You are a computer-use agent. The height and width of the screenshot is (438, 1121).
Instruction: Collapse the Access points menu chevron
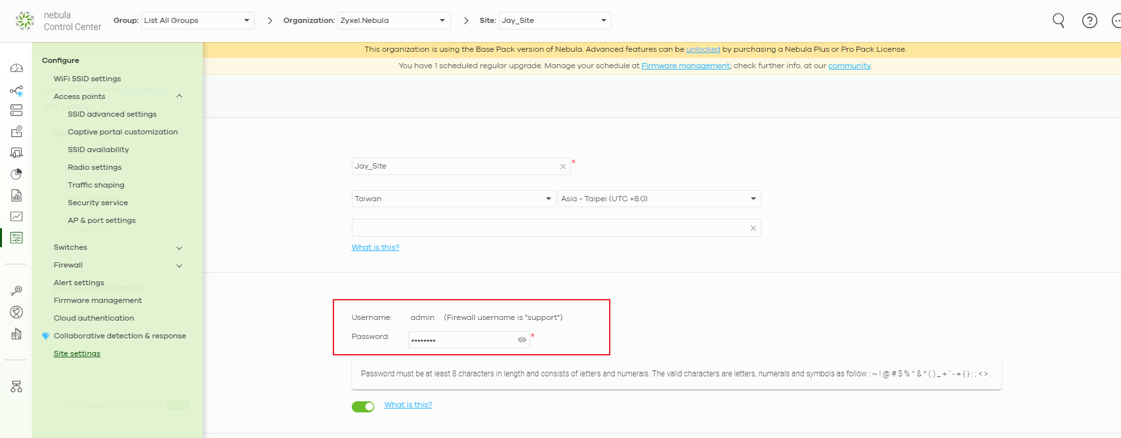(179, 96)
